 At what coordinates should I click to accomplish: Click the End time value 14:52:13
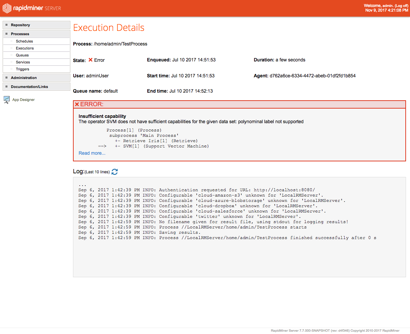[191, 91]
